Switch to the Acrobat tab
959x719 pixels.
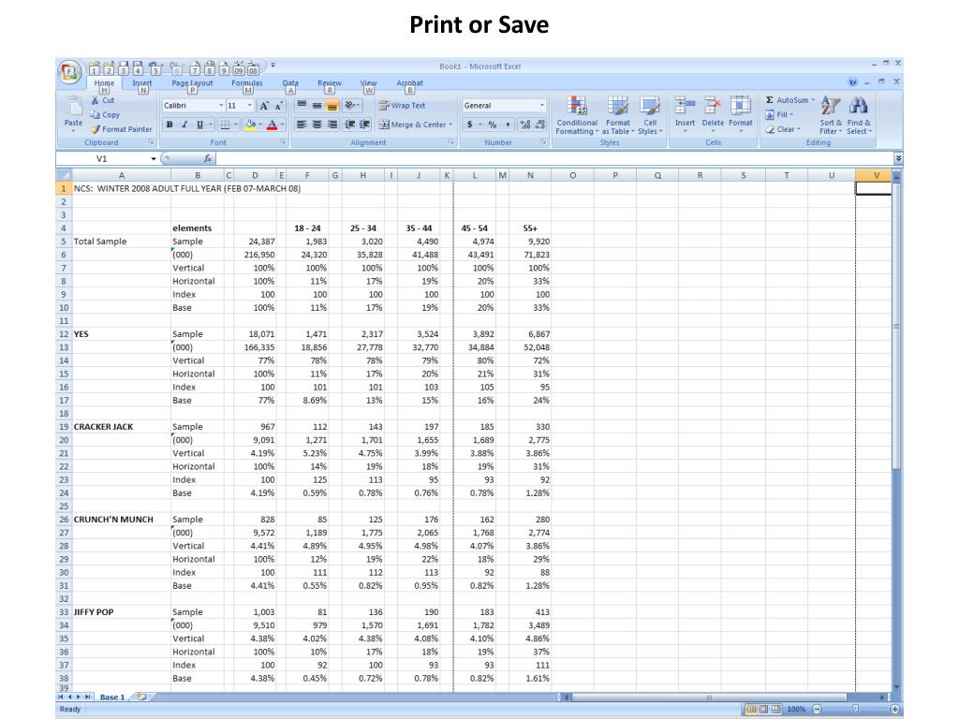(x=410, y=83)
